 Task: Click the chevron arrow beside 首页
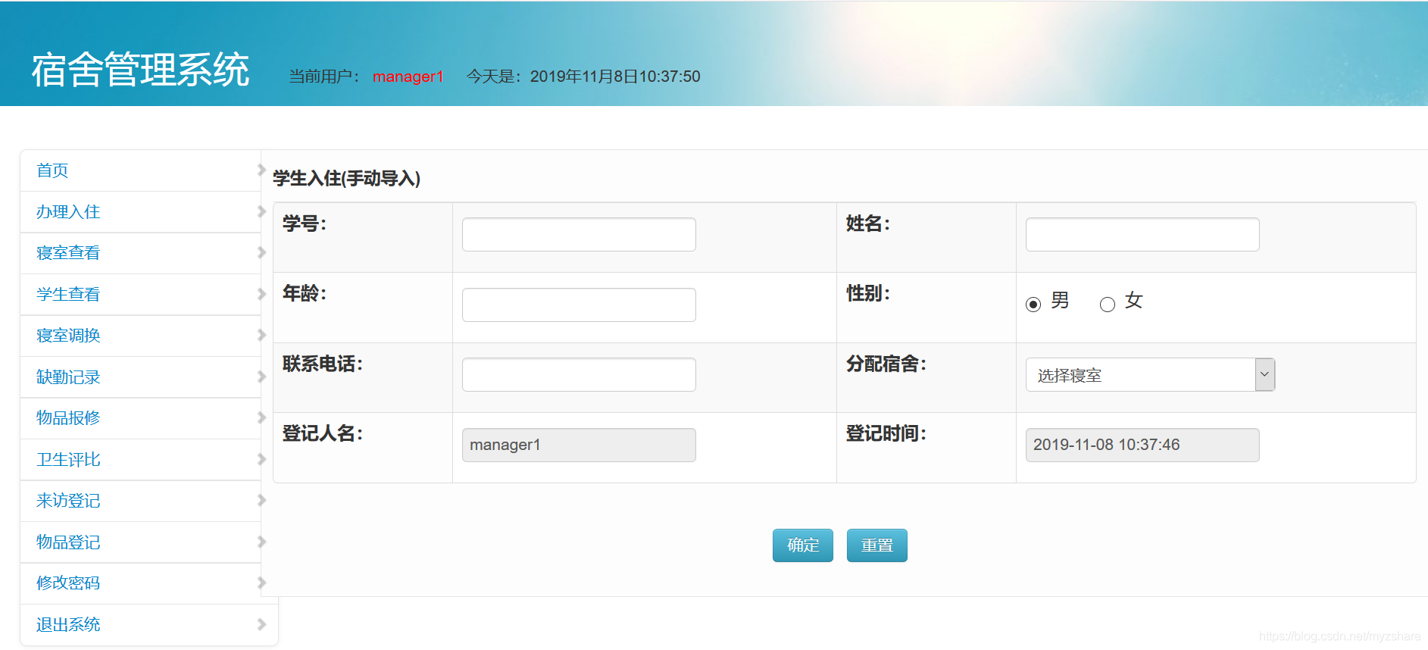coord(261,170)
